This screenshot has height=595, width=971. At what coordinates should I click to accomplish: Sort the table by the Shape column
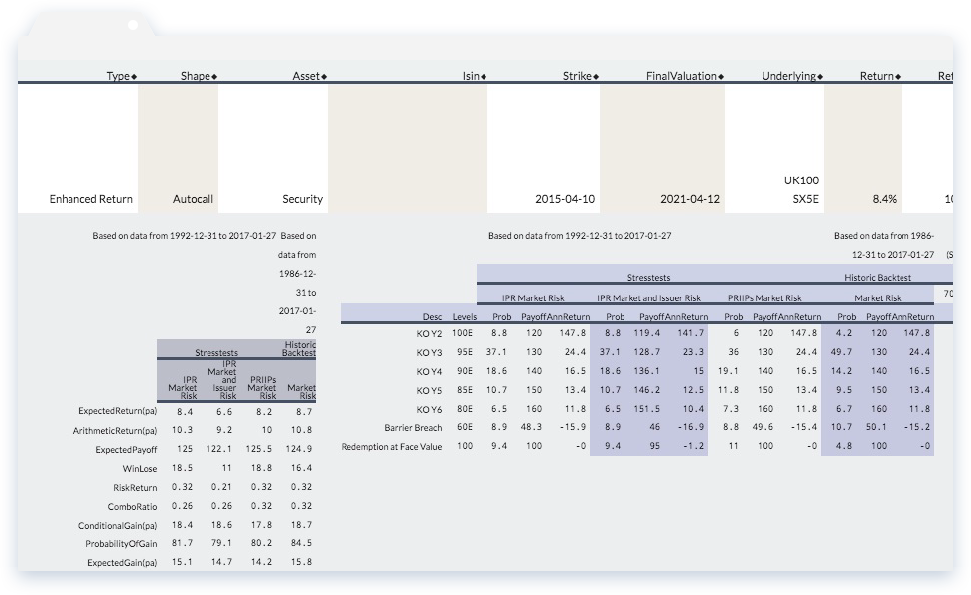point(199,76)
